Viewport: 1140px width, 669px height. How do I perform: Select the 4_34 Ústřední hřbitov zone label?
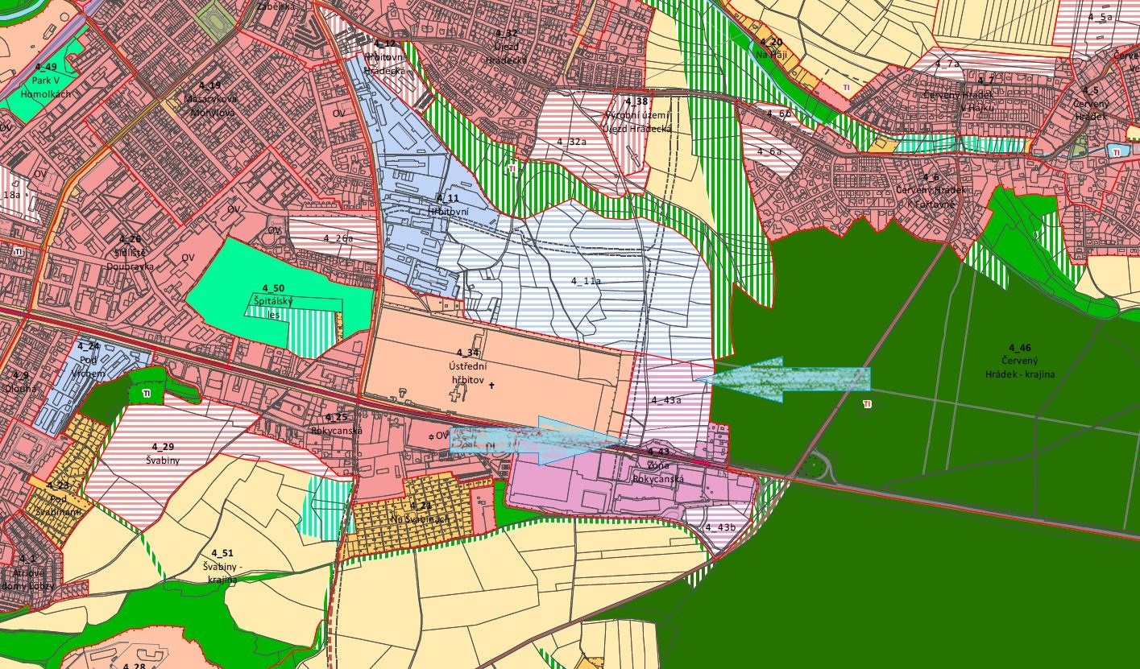(x=468, y=368)
